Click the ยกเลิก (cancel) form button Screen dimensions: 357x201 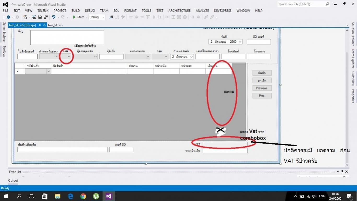point(262,80)
